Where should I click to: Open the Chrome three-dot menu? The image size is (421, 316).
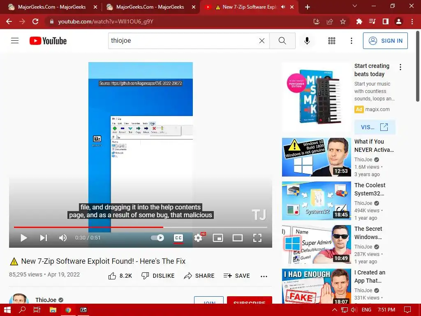tap(412, 21)
